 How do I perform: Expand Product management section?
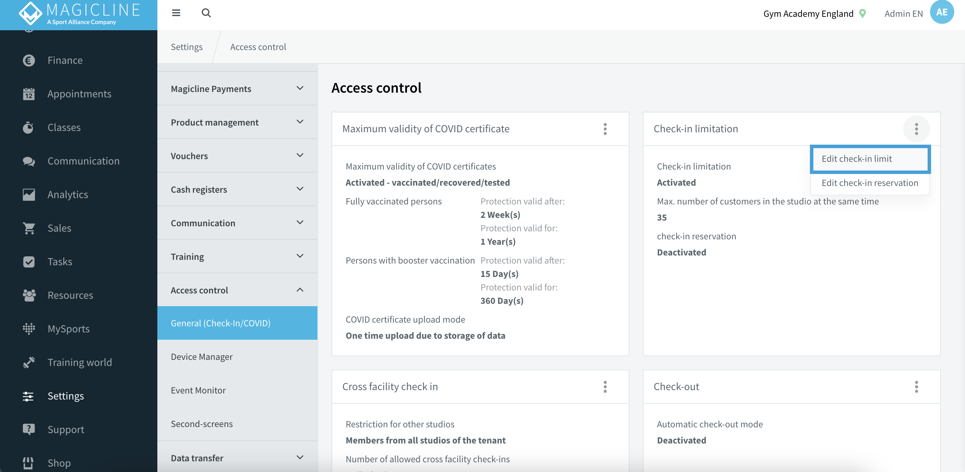click(x=237, y=122)
